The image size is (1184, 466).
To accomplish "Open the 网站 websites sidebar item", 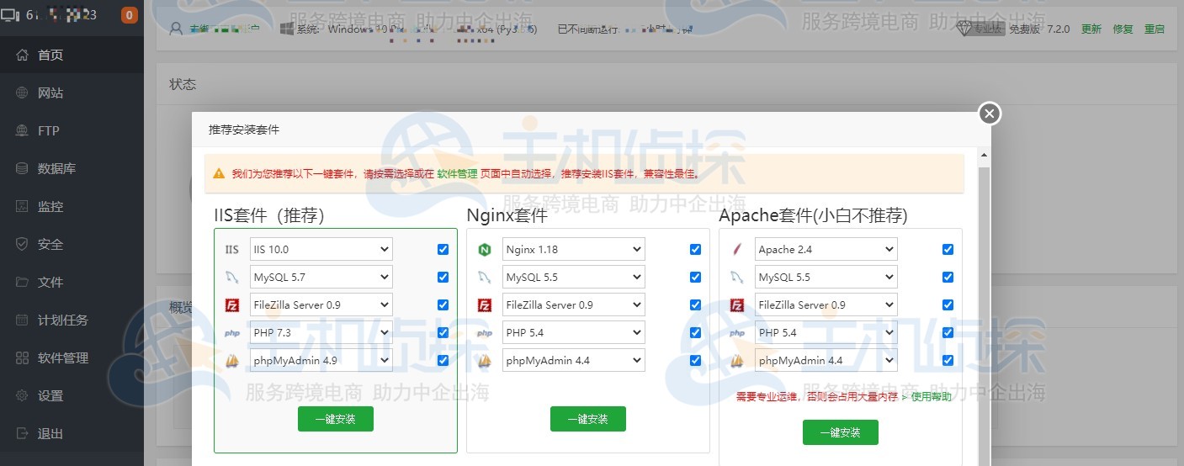I will [72, 93].
